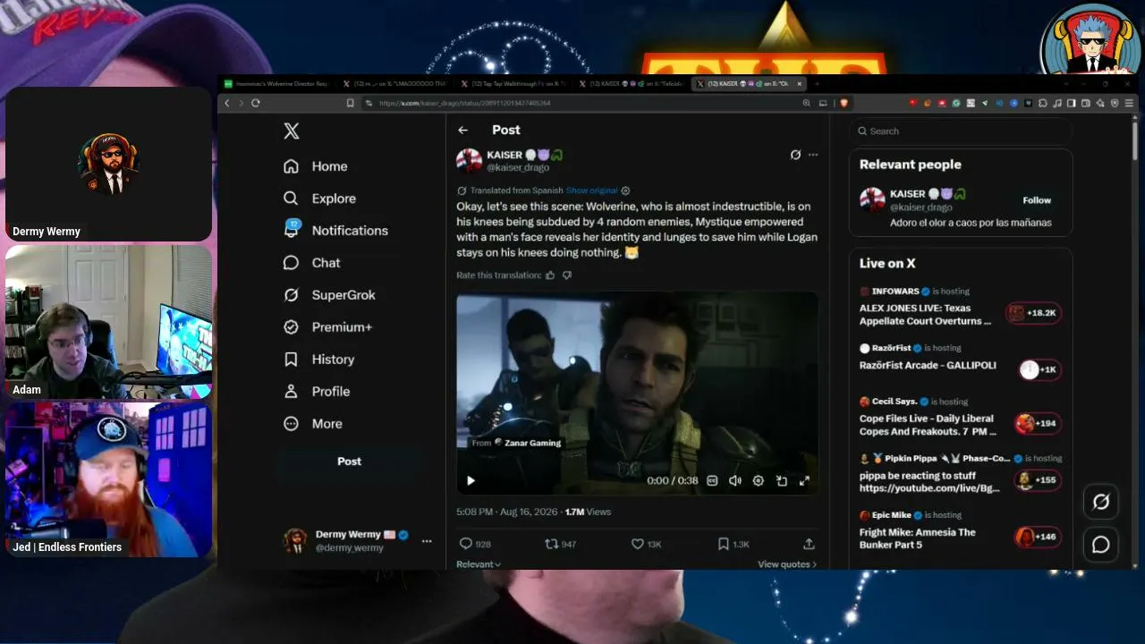Open video playback settings gear

pyautogui.click(x=759, y=480)
